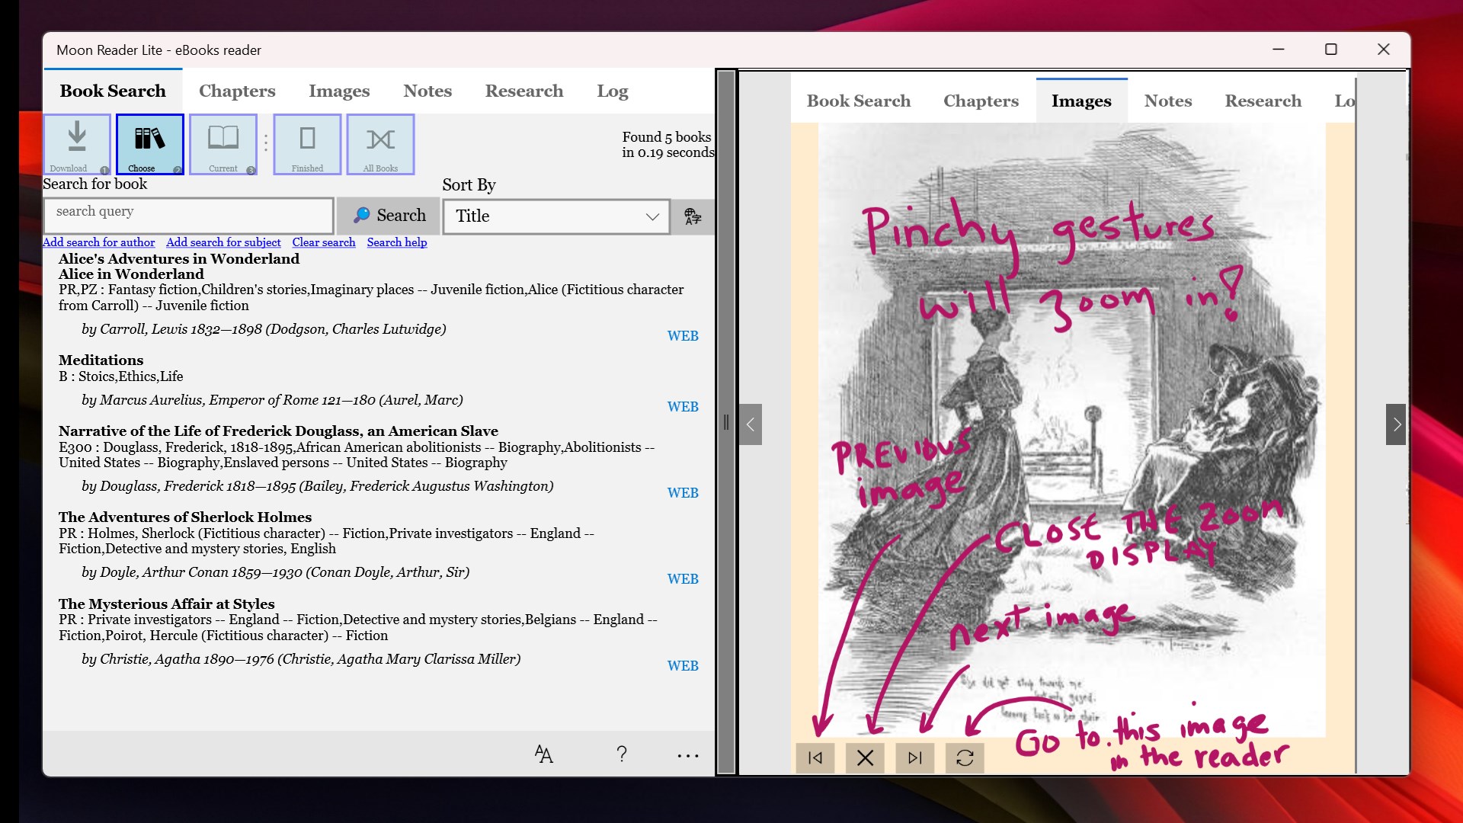Click the All Books shuffle icon
1463x823 pixels.
pyautogui.click(x=380, y=144)
